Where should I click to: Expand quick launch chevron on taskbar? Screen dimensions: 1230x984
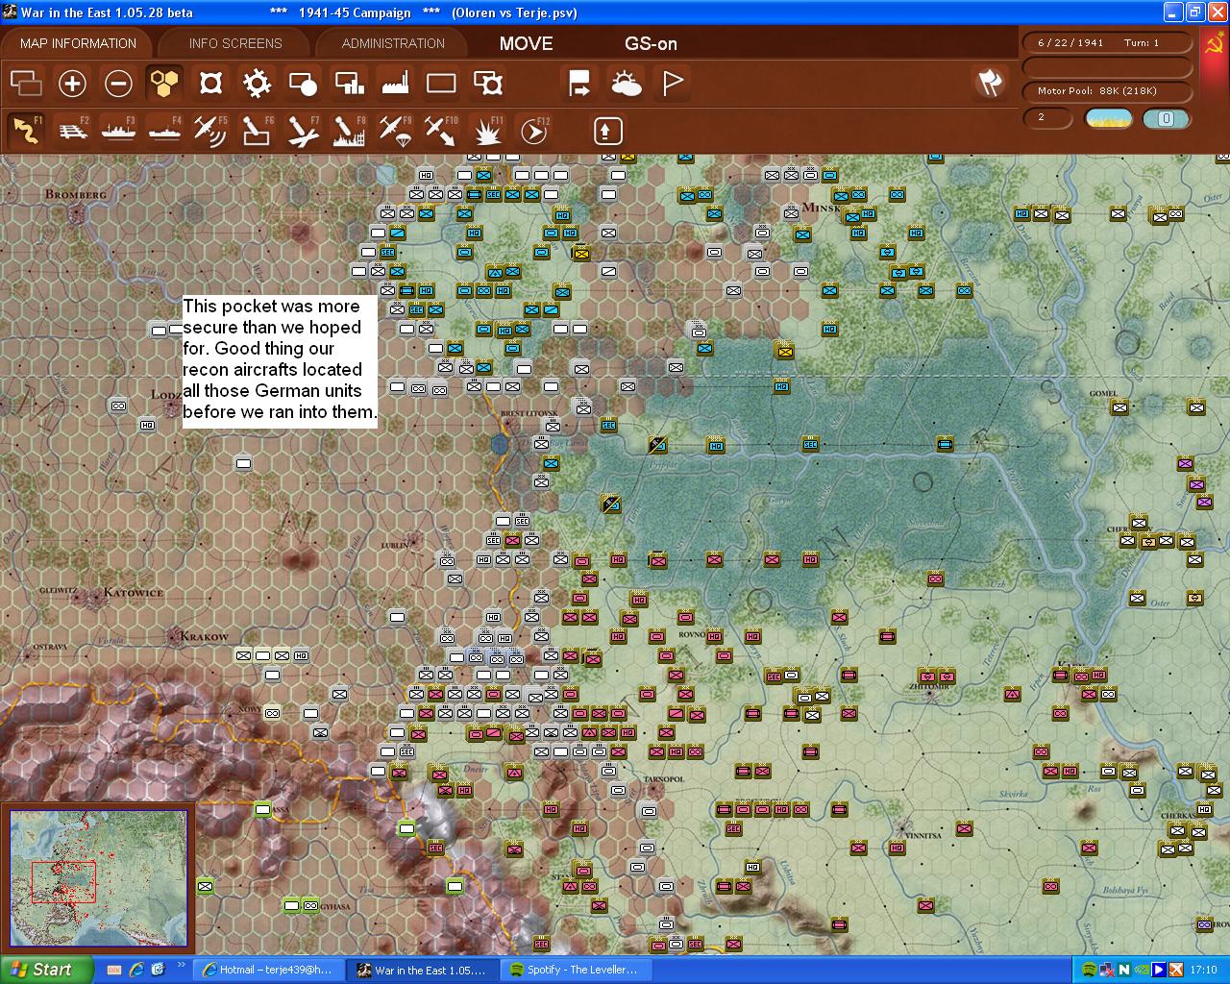(181, 966)
